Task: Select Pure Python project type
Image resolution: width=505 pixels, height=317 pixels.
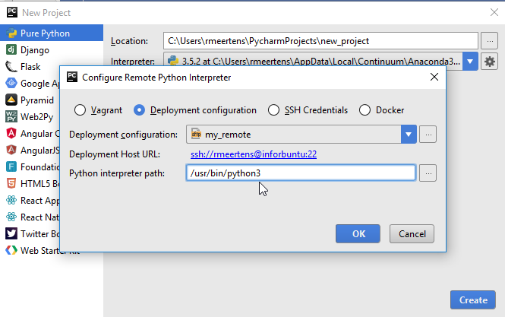Action: (x=46, y=33)
